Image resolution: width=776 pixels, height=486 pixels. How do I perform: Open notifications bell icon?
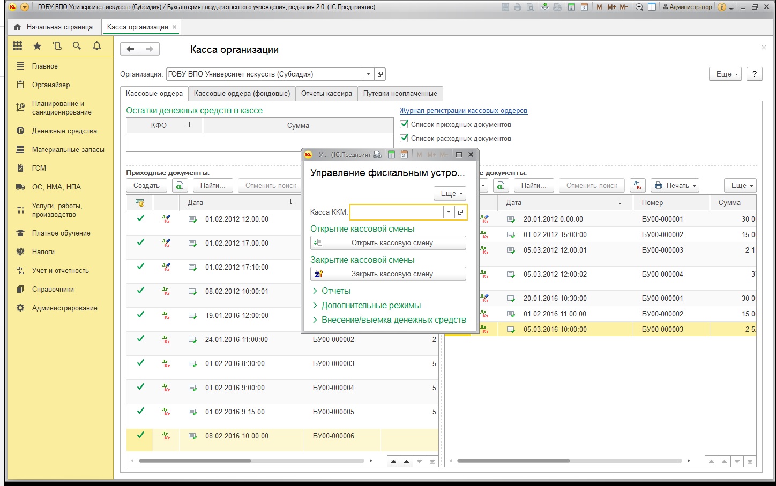pos(96,46)
